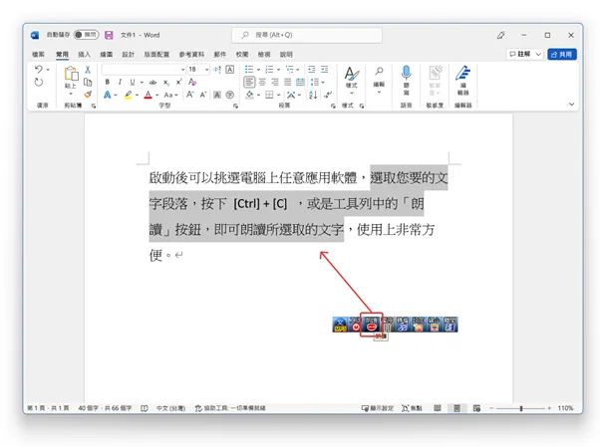Switch to the 版面配置 (Layout) tab
Viewport: 600px width, 447px height.
[156, 55]
